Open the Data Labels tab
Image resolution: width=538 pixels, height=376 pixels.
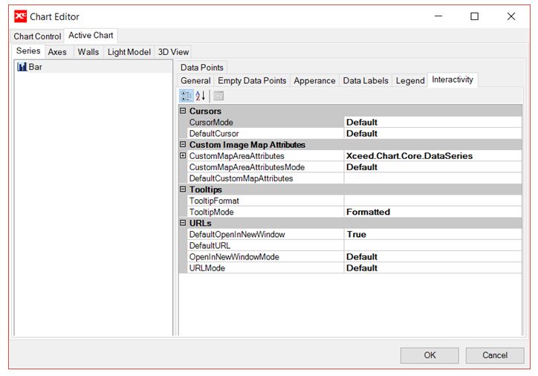tap(366, 80)
